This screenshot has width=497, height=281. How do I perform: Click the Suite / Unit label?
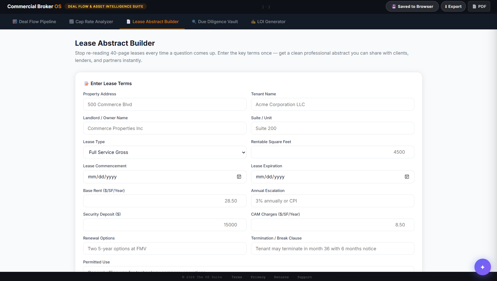point(261,118)
